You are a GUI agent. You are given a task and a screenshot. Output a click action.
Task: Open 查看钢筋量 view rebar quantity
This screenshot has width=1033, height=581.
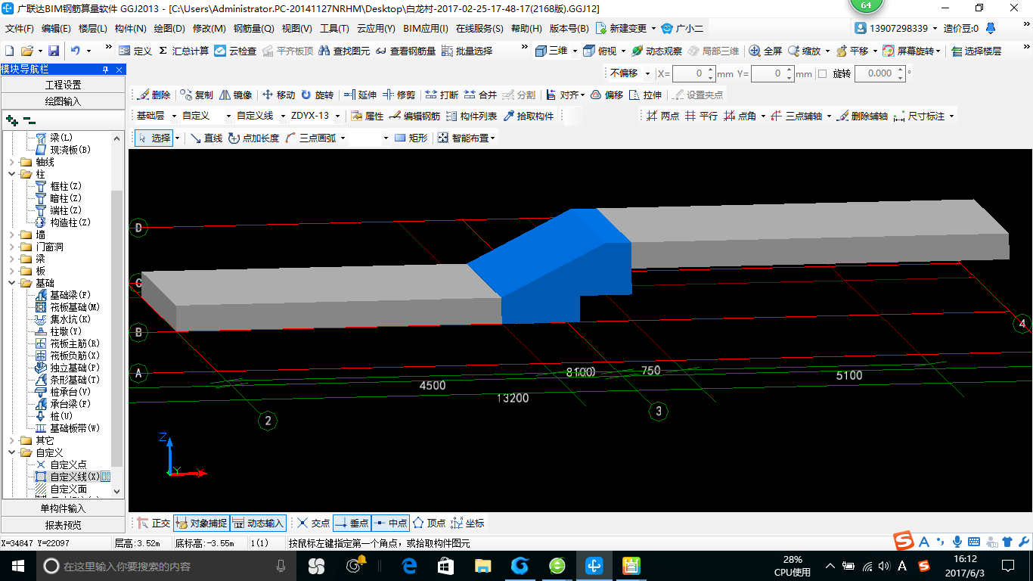406,51
